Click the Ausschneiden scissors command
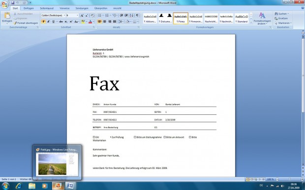Image resolution: width=305 pixels, height=190 pixels. coord(23,14)
